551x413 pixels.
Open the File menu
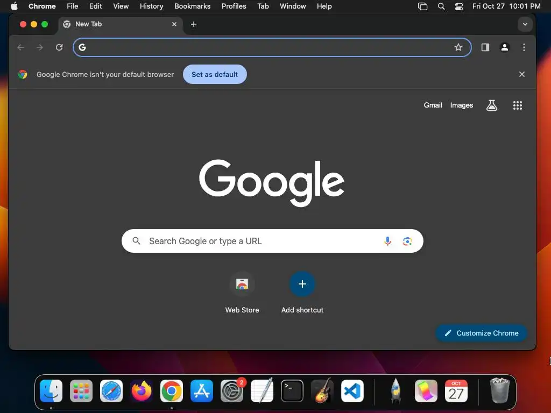(x=73, y=6)
